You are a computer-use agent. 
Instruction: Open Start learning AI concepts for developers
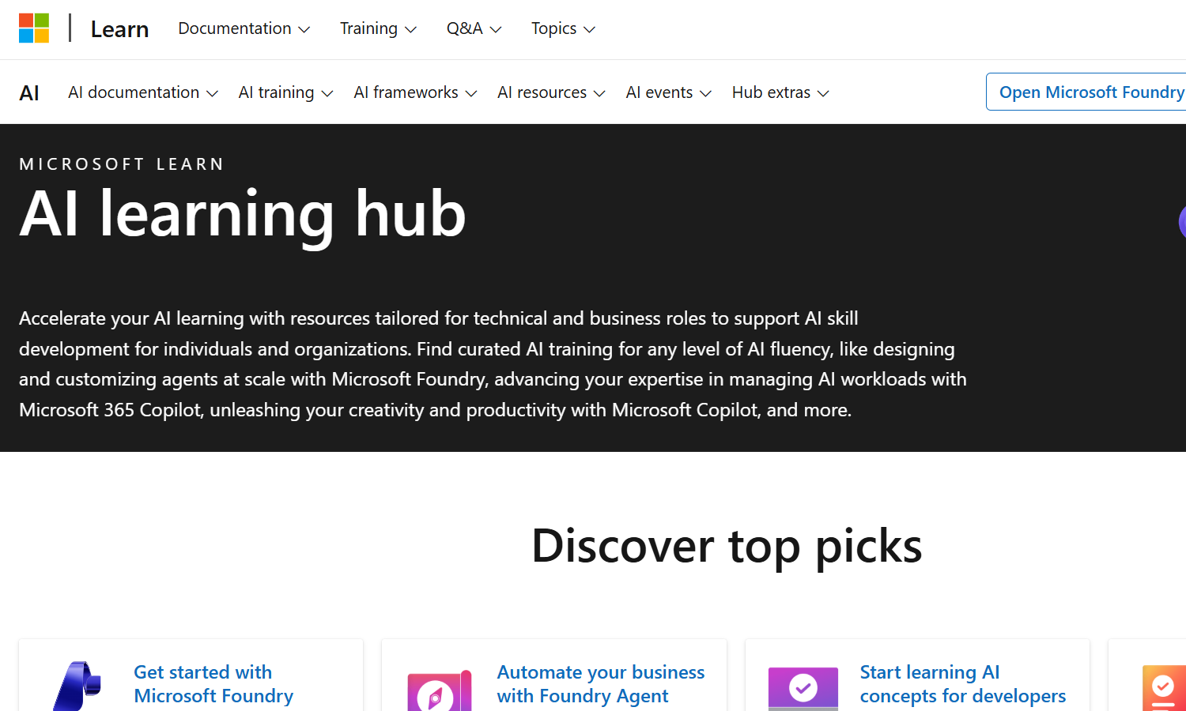click(x=962, y=684)
